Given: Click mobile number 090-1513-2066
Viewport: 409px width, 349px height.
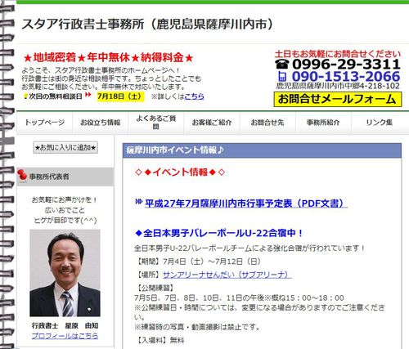Looking at the screenshot, I should click(x=346, y=76).
